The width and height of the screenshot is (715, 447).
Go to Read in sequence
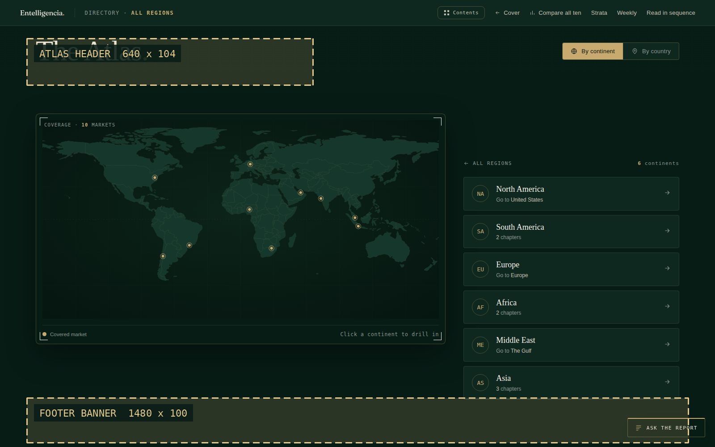pyautogui.click(x=671, y=13)
